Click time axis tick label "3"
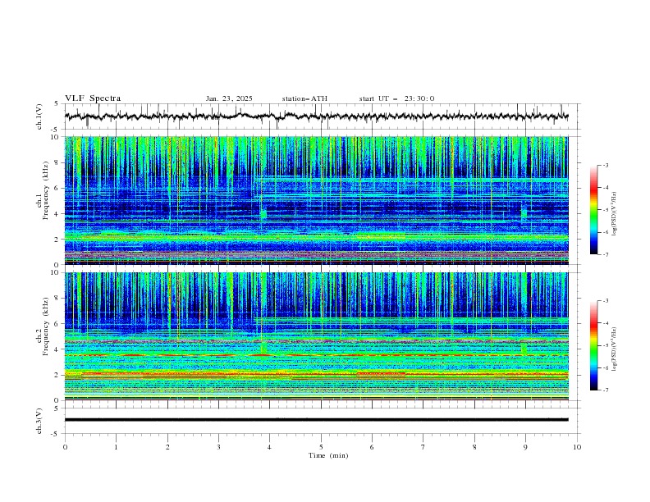The width and height of the screenshot is (650, 502). coord(218,447)
